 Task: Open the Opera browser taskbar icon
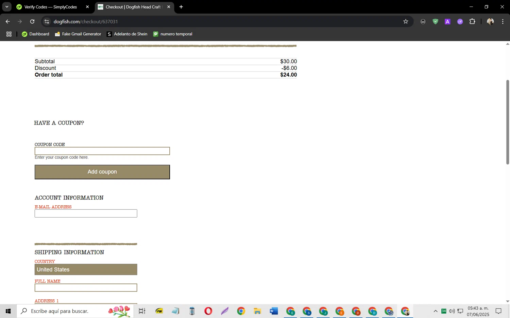[208, 311]
